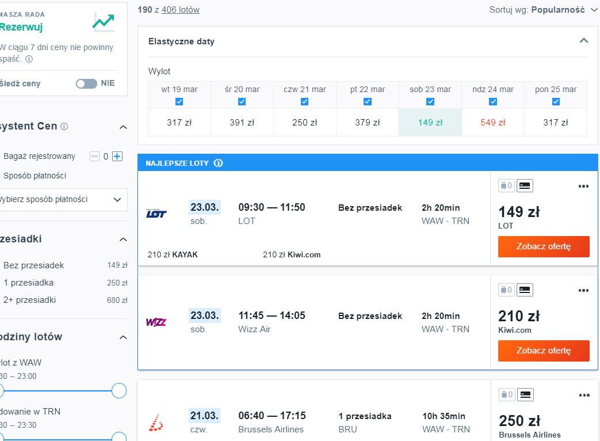
Task: Uncheck pon 25 mar date checkbox
Action: click(x=556, y=101)
